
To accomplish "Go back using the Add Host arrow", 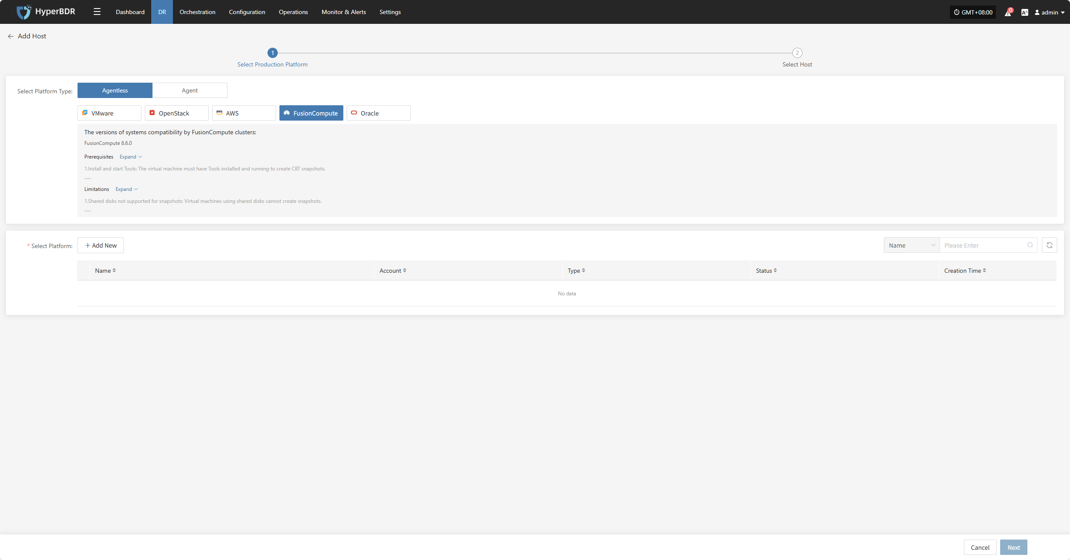I will (11, 36).
